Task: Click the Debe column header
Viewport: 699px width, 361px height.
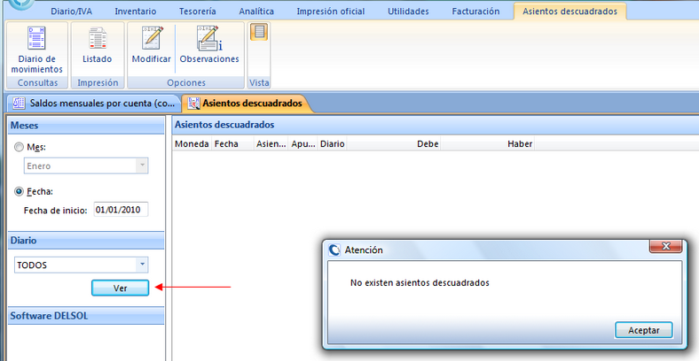Action: click(428, 143)
